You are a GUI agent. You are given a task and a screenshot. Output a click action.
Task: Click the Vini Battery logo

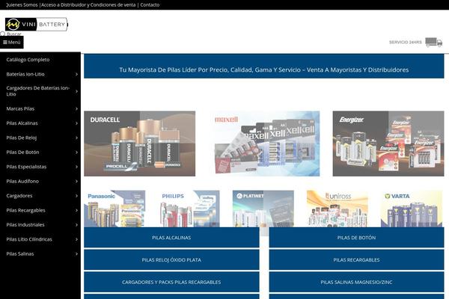coord(37,24)
